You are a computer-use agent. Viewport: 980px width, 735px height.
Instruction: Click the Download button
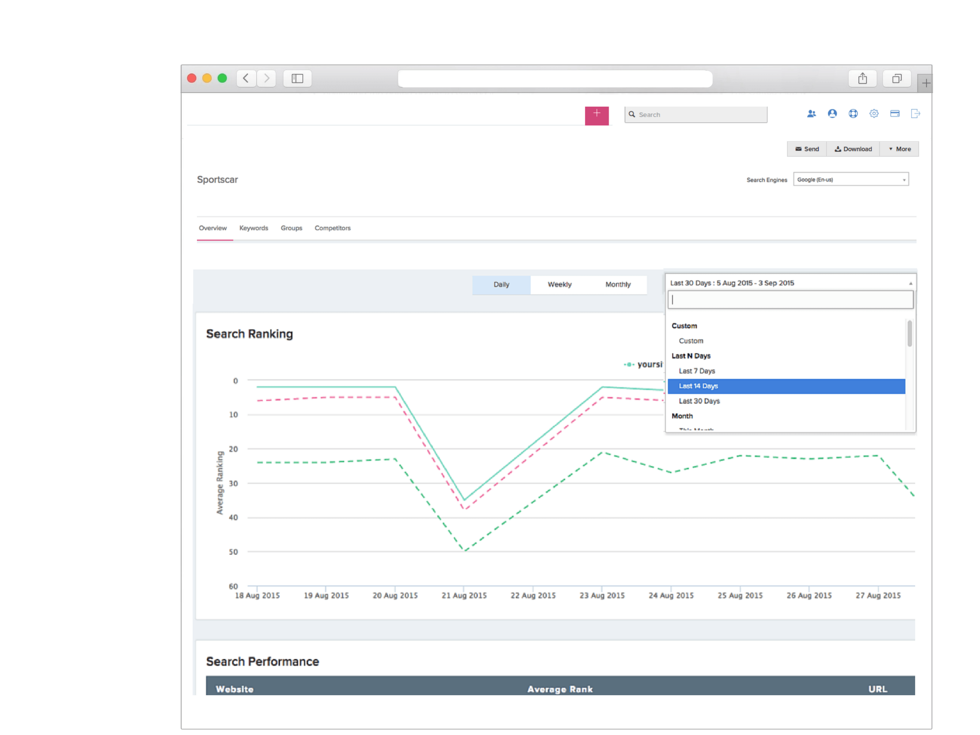tap(853, 149)
